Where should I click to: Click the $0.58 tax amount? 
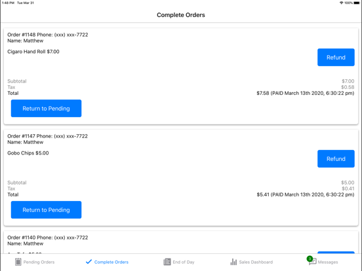[348, 87]
